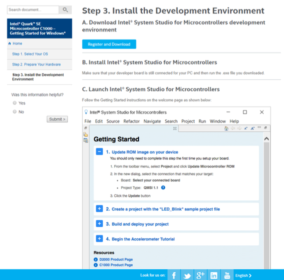This screenshot has width=284, height=280.
Task: Click the restore view icon in the welcome toolbar
Action: (x=265, y=128)
